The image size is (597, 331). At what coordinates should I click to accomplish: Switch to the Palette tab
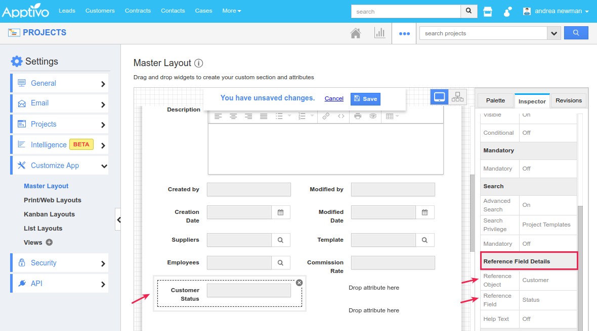pyautogui.click(x=495, y=100)
